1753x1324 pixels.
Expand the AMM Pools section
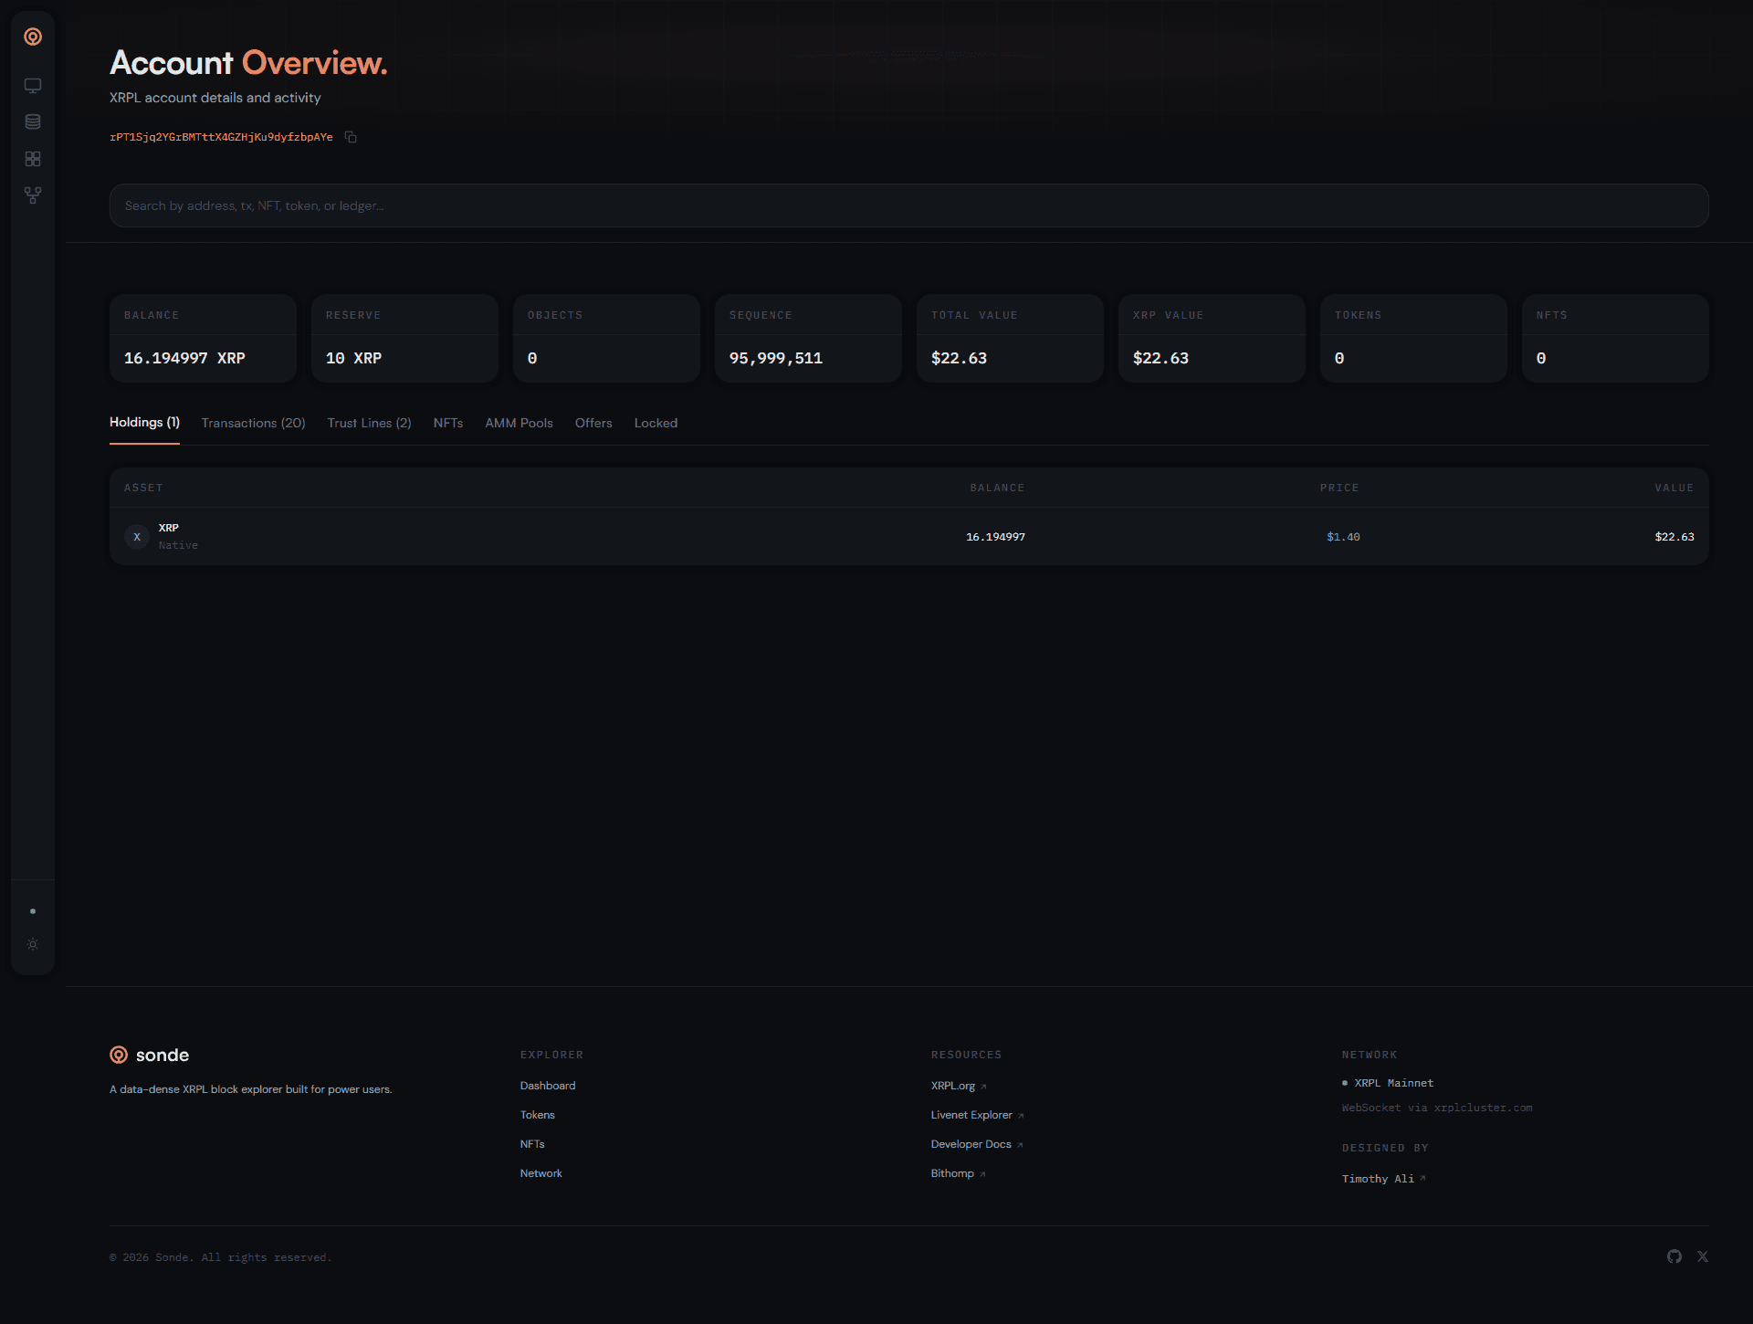tap(519, 423)
